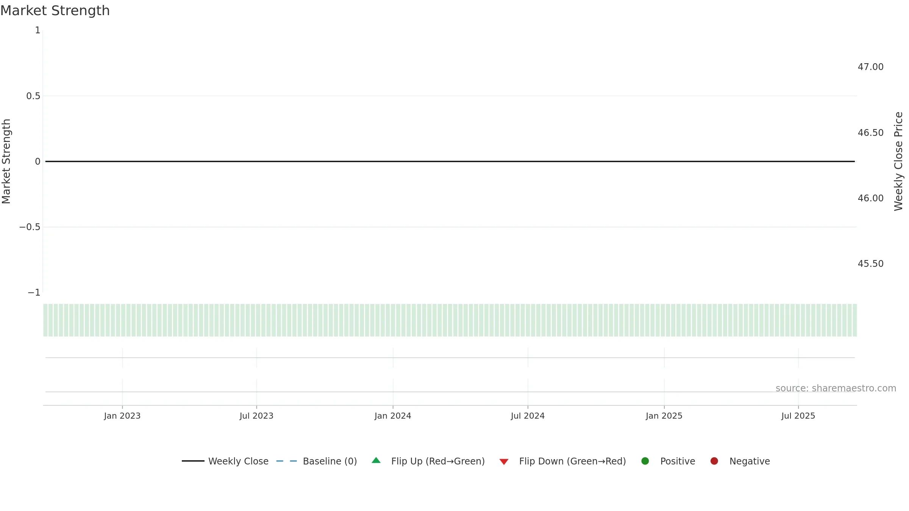Click the flat black weekly close line

[450, 161]
